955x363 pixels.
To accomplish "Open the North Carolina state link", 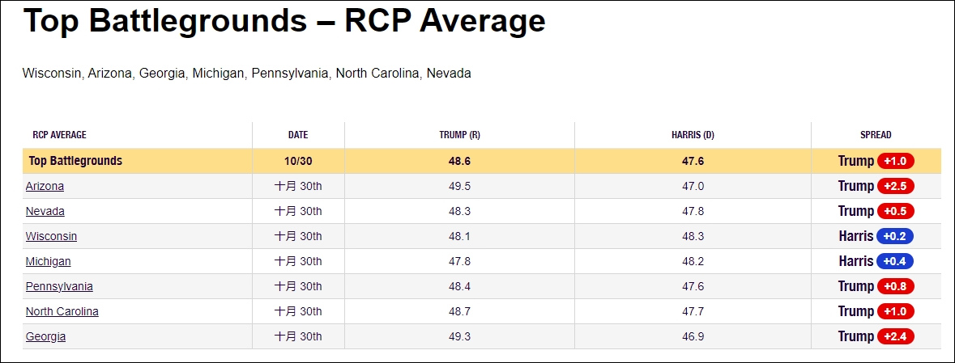I will tap(62, 311).
